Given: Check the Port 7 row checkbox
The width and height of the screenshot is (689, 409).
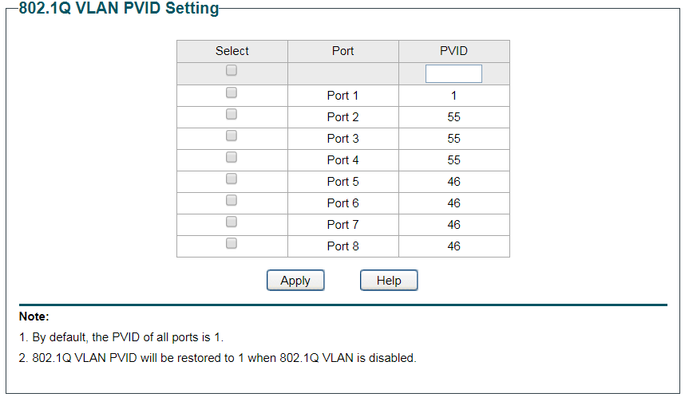Looking at the screenshot, I should tap(232, 222).
